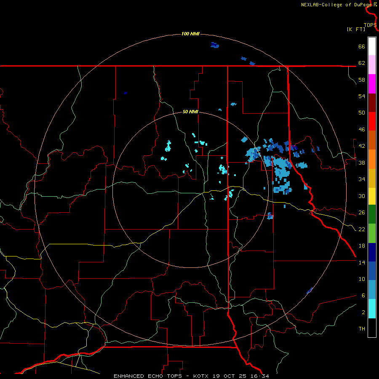Click the small navy echo in the northwest county

[x=125, y=93]
